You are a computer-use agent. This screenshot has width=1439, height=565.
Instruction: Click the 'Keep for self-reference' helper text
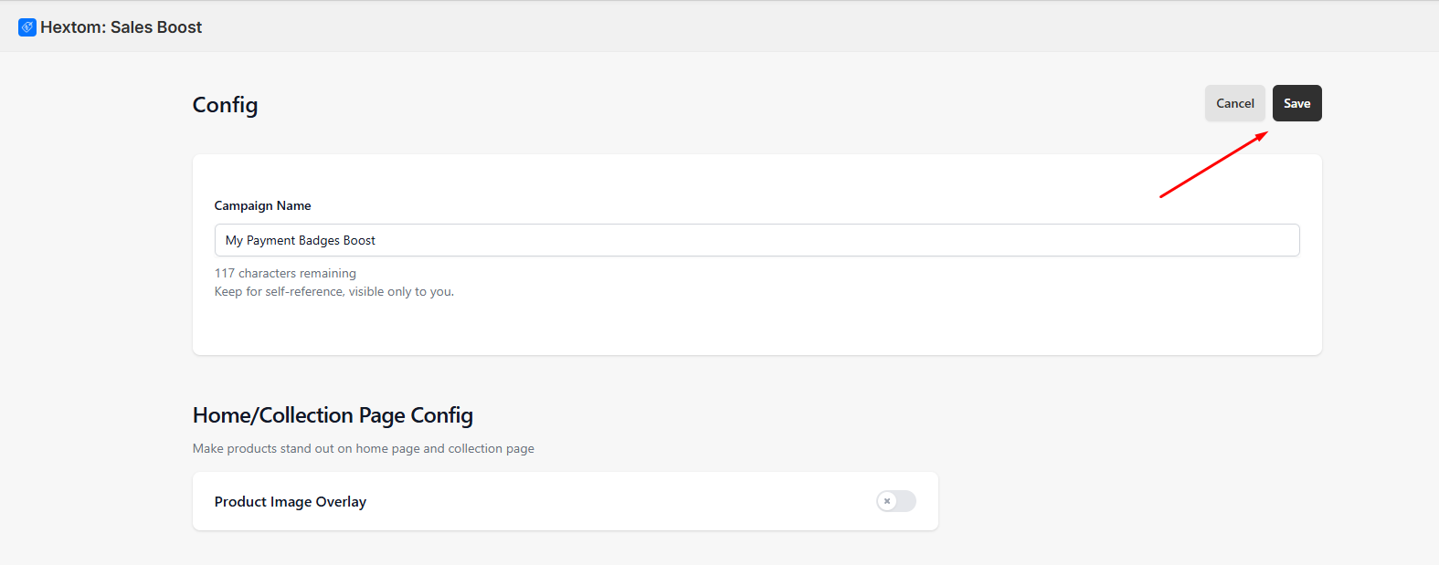coord(333,291)
